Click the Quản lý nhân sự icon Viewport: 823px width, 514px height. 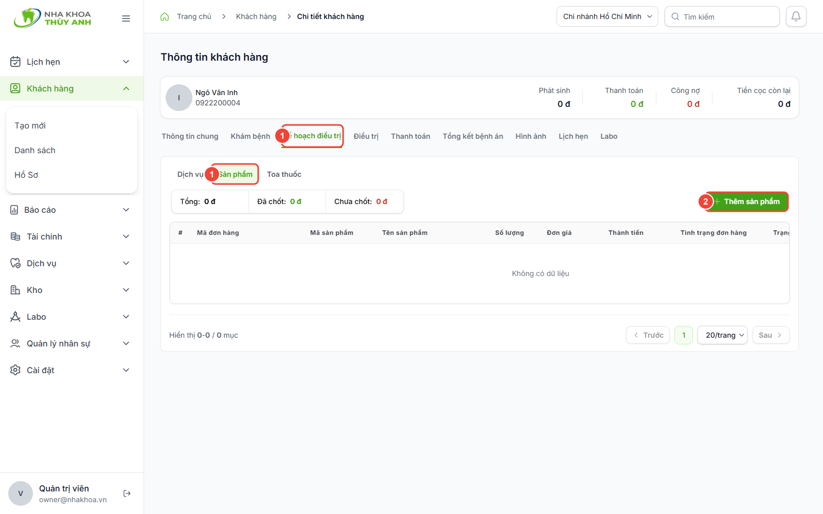pyautogui.click(x=15, y=343)
